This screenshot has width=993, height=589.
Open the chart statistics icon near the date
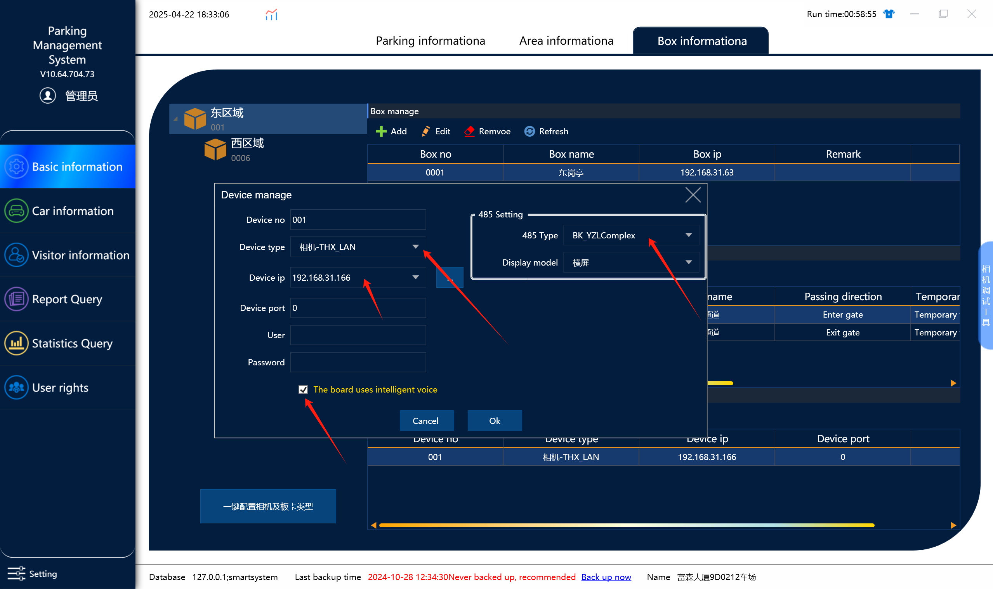[x=271, y=15]
